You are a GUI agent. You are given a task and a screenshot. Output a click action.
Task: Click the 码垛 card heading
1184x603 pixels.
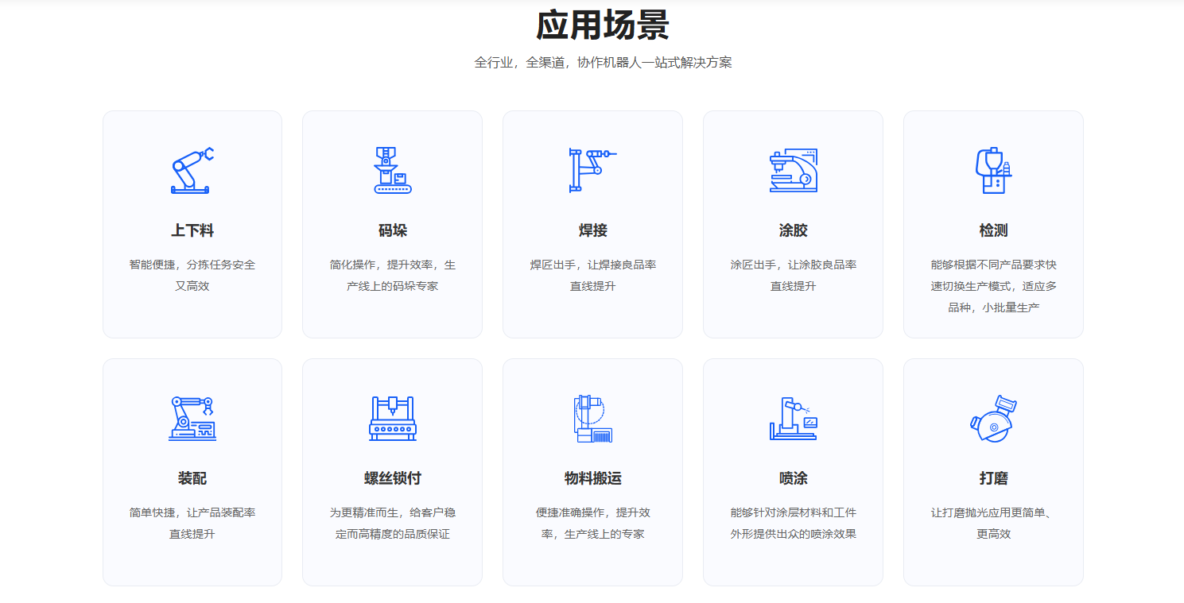coord(393,230)
